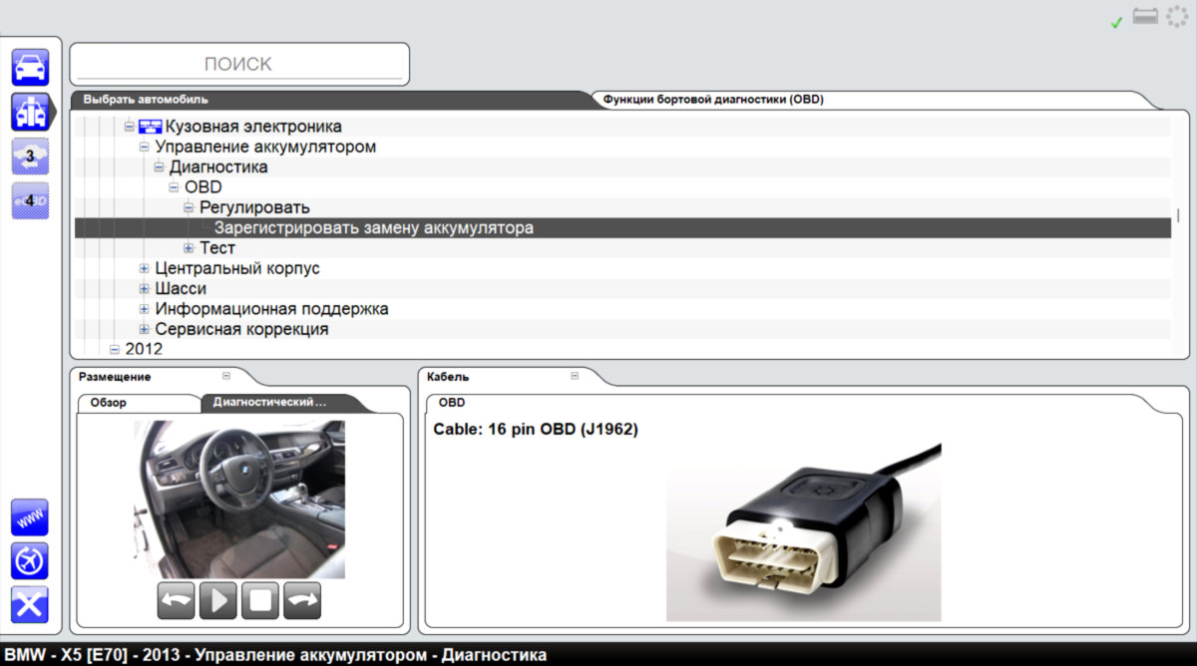
Task: Click the ПОИСК search field
Action: pyautogui.click(x=238, y=64)
